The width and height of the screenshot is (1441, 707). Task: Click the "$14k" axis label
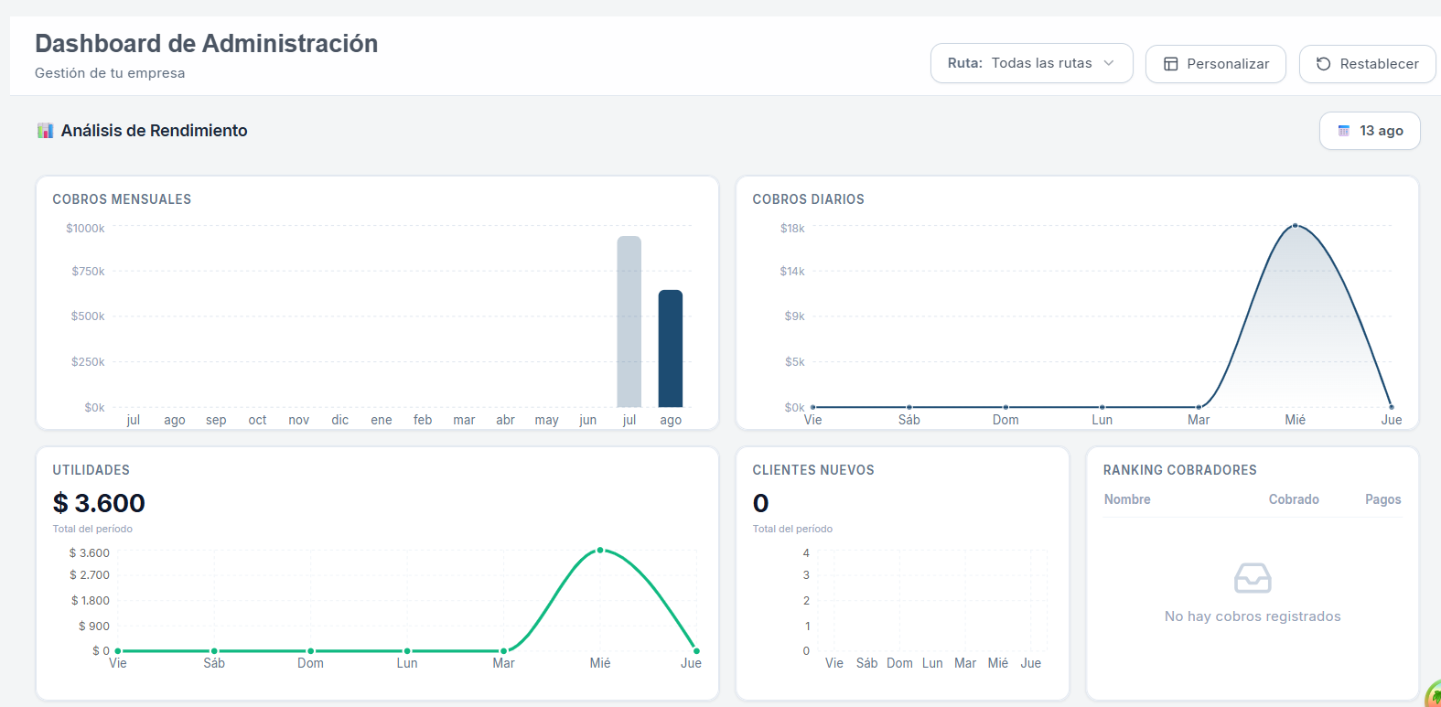[792, 272]
